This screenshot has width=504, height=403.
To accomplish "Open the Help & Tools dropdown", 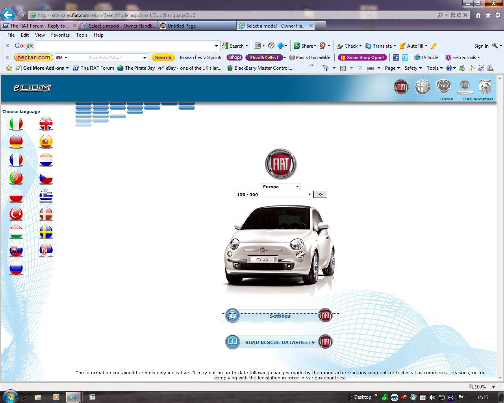I will click(463, 57).
